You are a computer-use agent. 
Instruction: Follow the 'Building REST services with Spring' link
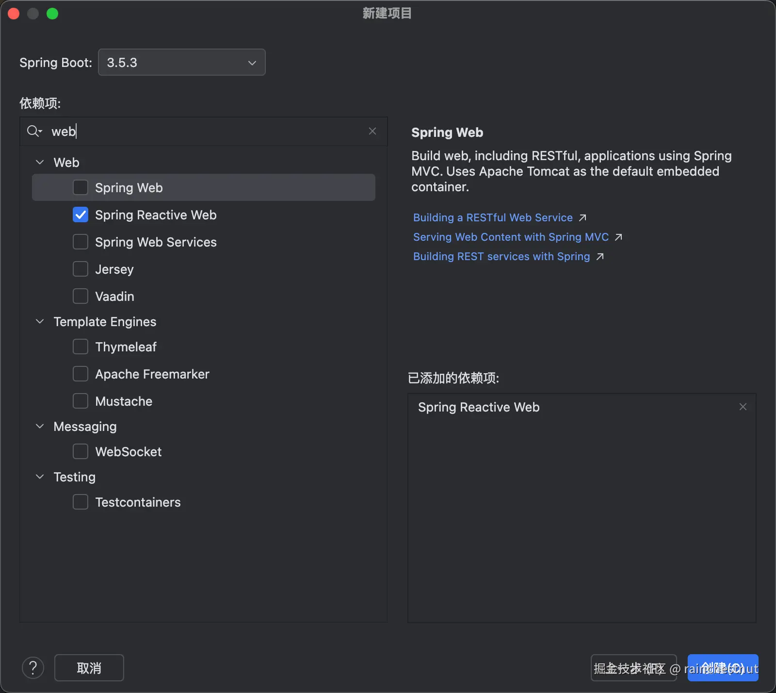[x=508, y=256]
